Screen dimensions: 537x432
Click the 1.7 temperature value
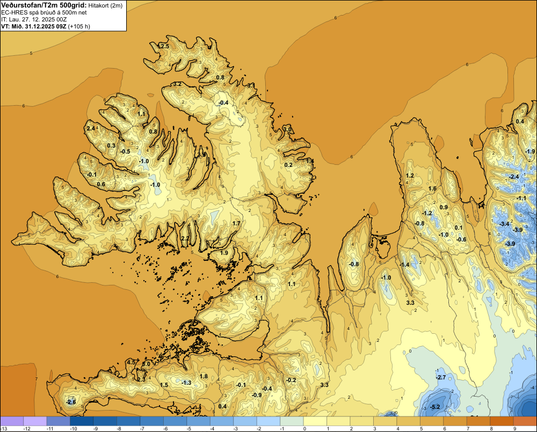click(x=236, y=224)
